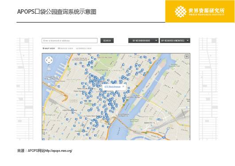Switch to the Map View tab
This screenshot has width=235, height=166.
[49, 49]
